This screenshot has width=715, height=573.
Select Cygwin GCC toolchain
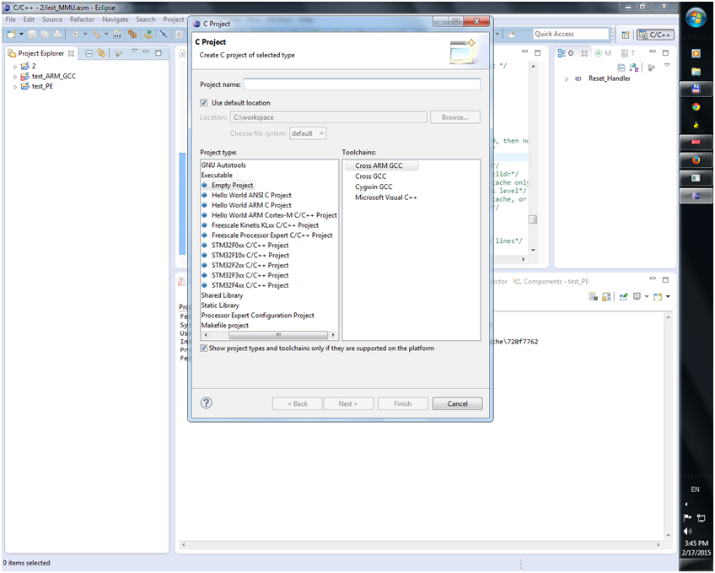tap(374, 186)
